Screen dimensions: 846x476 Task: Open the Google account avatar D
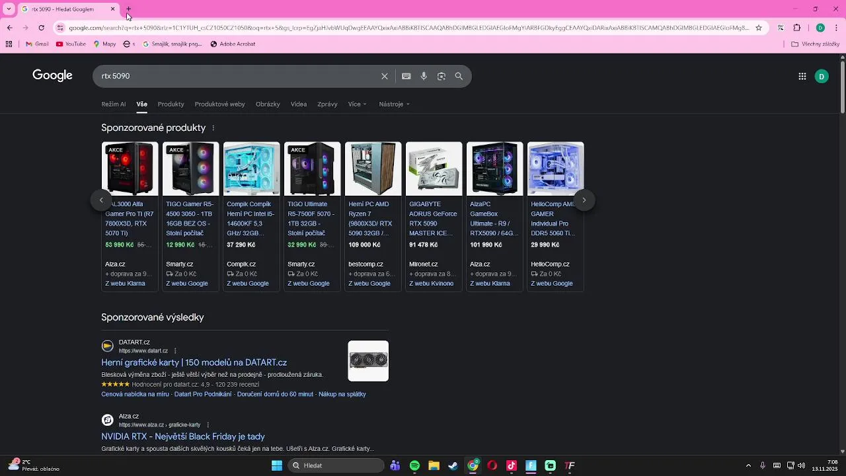click(x=822, y=76)
